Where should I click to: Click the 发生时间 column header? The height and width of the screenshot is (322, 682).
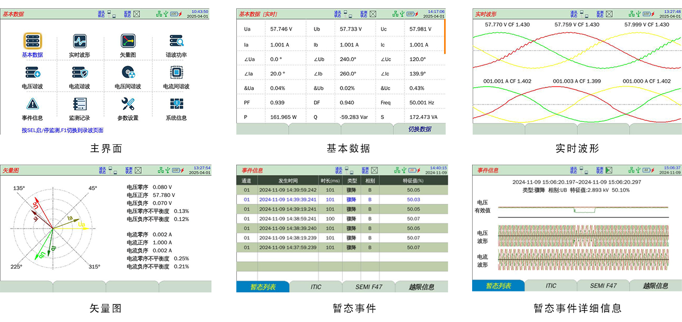(288, 181)
